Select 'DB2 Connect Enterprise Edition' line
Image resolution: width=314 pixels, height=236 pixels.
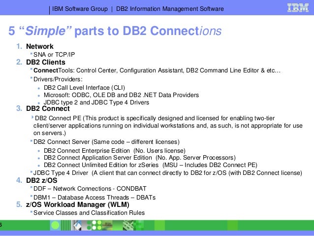click(x=115, y=151)
